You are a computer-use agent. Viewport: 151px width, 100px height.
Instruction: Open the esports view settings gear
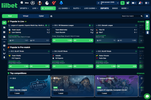[147, 16]
